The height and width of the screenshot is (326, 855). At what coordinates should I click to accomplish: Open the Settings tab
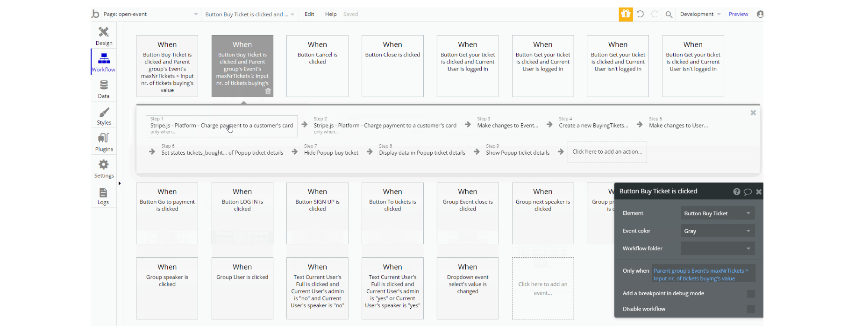[104, 169]
